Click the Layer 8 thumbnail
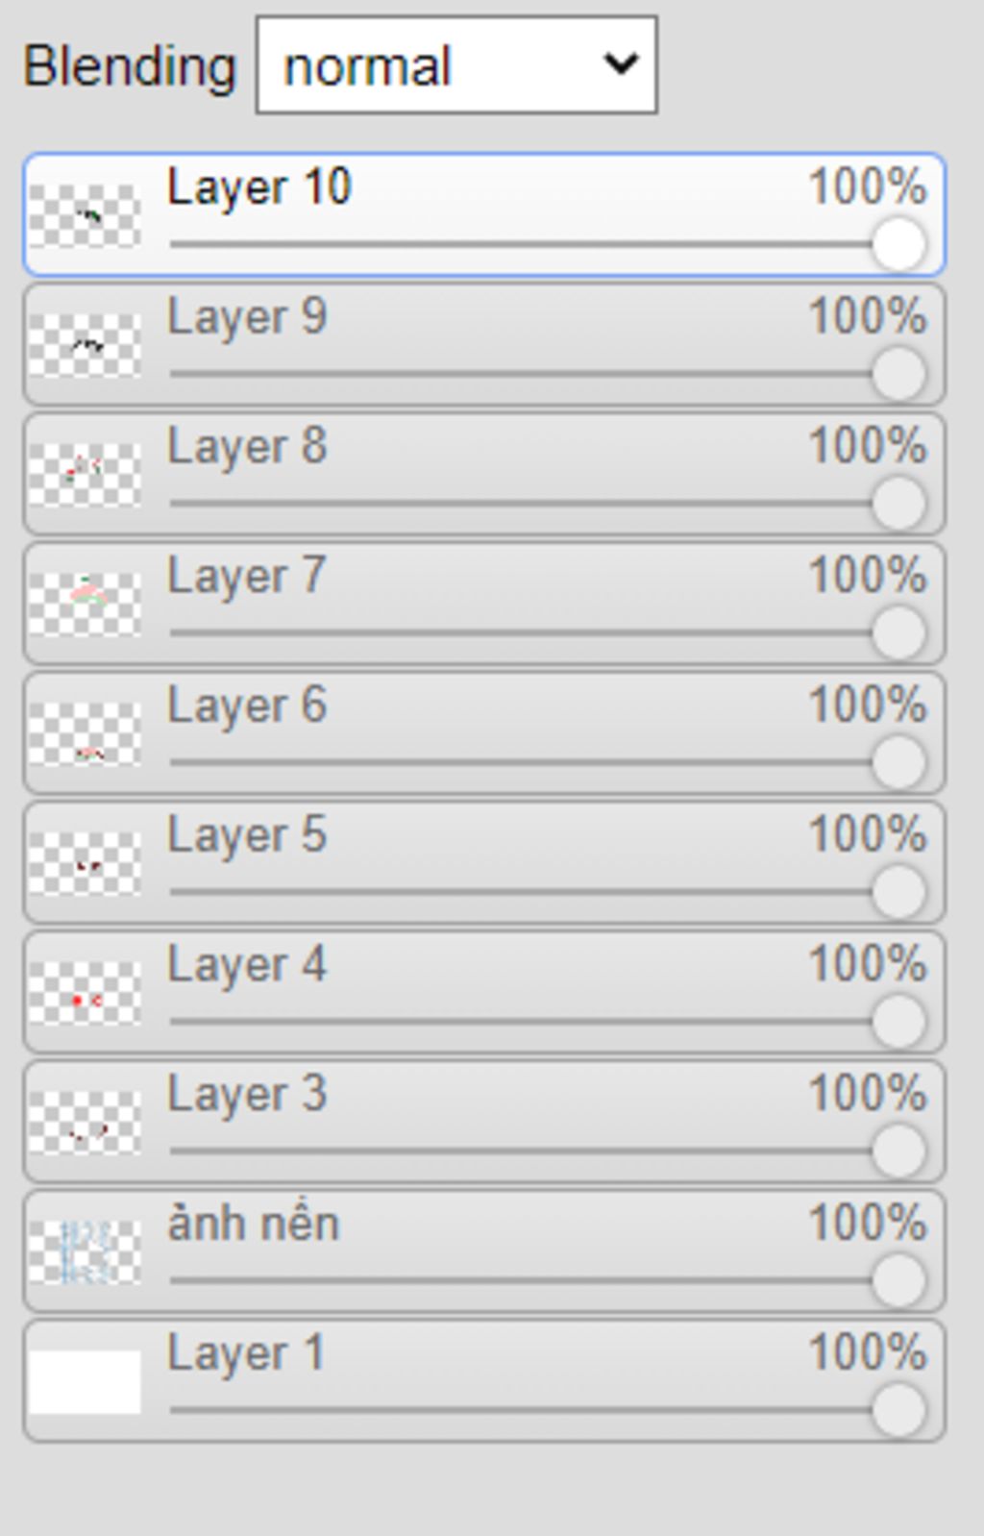This screenshot has height=1536, width=984. [85, 475]
